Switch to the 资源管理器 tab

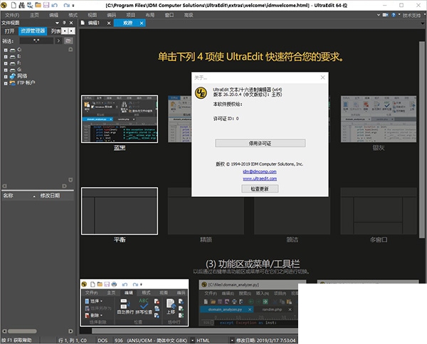(33, 31)
